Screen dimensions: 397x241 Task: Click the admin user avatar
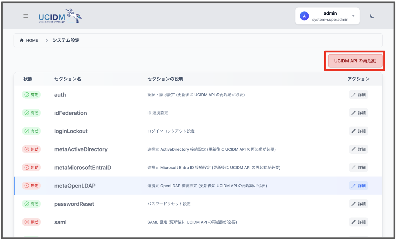click(304, 16)
